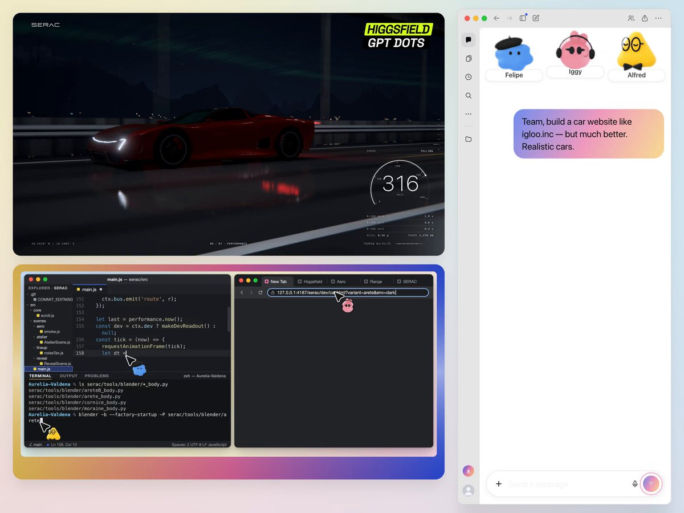
Task: Click the plus attach icon in message box
Action: [x=499, y=484]
